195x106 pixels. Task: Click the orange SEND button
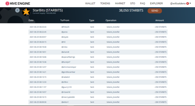click(155, 11)
